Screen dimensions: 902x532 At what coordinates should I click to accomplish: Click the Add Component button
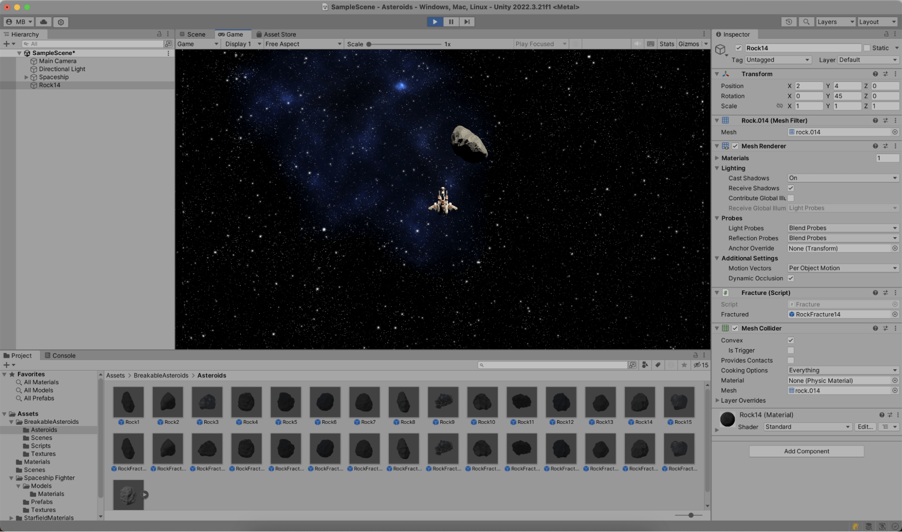pos(806,451)
